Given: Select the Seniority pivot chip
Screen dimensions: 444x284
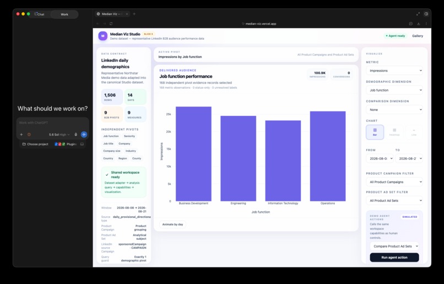Looking at the screenshot, I should pos(129,136).
